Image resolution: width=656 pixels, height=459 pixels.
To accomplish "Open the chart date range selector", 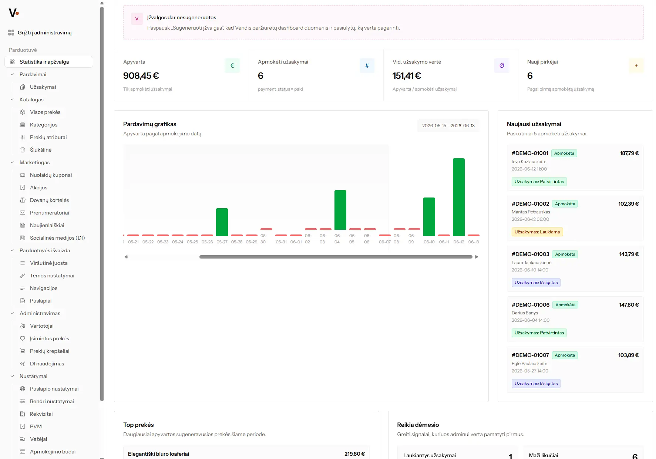I will pos(448,126).
